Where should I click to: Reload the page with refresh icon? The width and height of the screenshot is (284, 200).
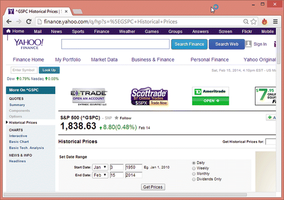28,22
